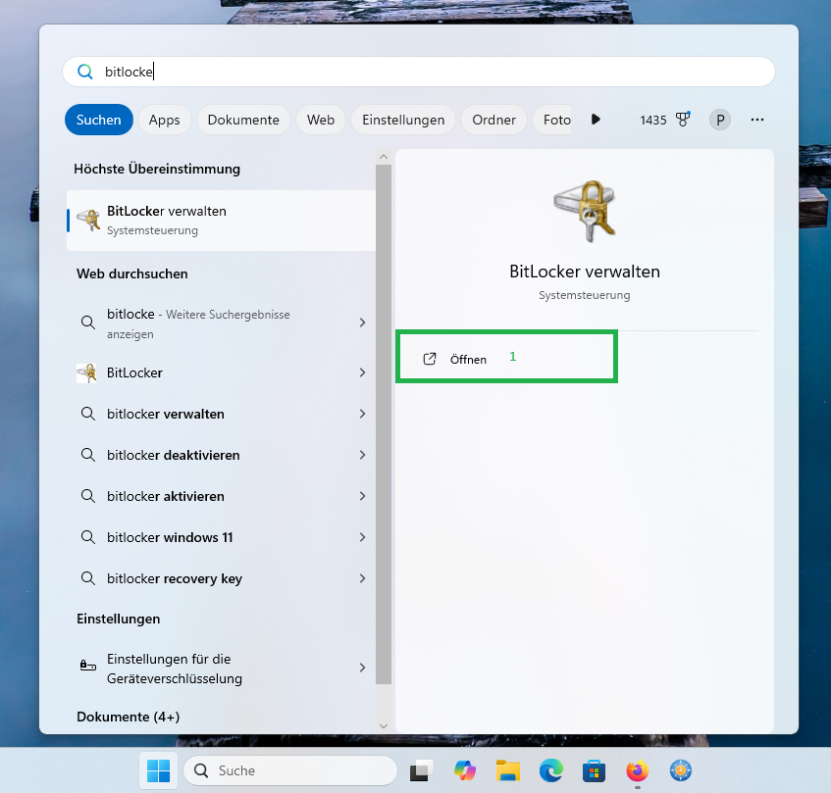This screenshot has width=831, height=793.
Task: Switch to the Einstellungen filter tab
Action: (403, 120)
